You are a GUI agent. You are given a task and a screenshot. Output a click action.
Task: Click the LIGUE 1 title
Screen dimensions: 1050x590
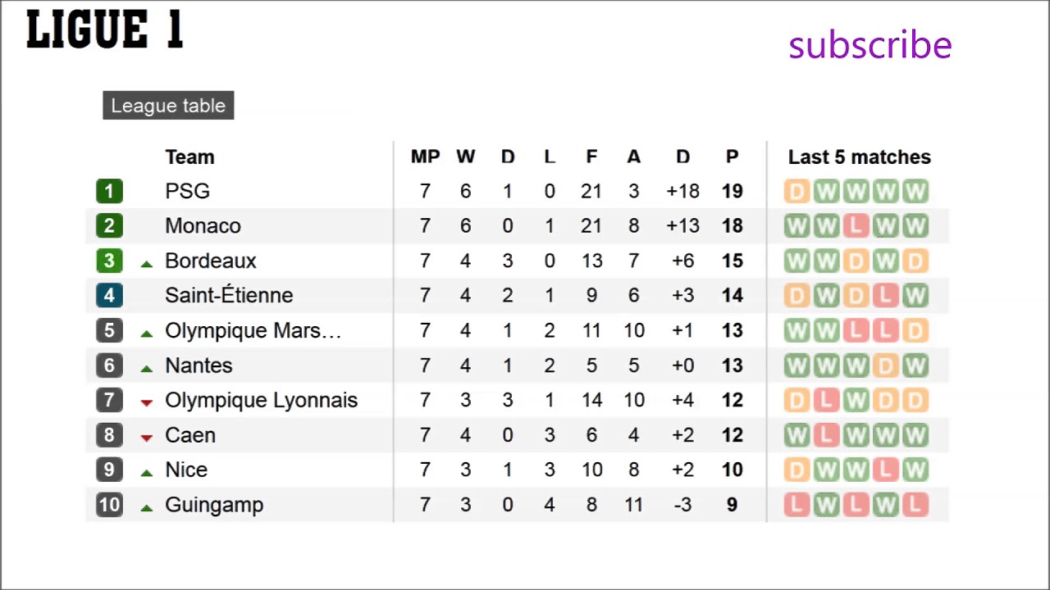(x=105, y=31)
